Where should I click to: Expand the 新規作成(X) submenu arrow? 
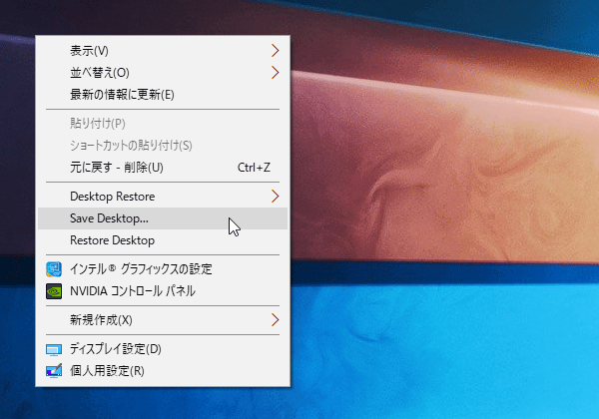tap(276, 320)
